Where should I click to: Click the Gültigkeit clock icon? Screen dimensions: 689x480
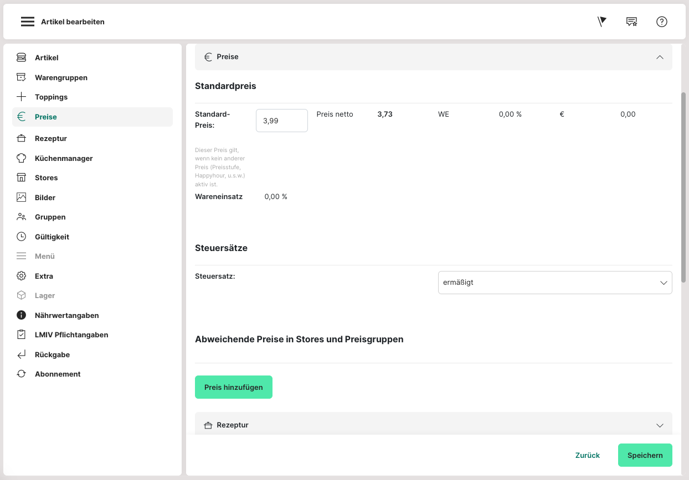click(21, 237)
